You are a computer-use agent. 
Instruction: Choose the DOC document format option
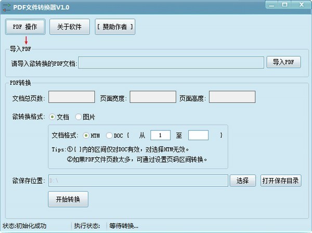pos(109,135)
